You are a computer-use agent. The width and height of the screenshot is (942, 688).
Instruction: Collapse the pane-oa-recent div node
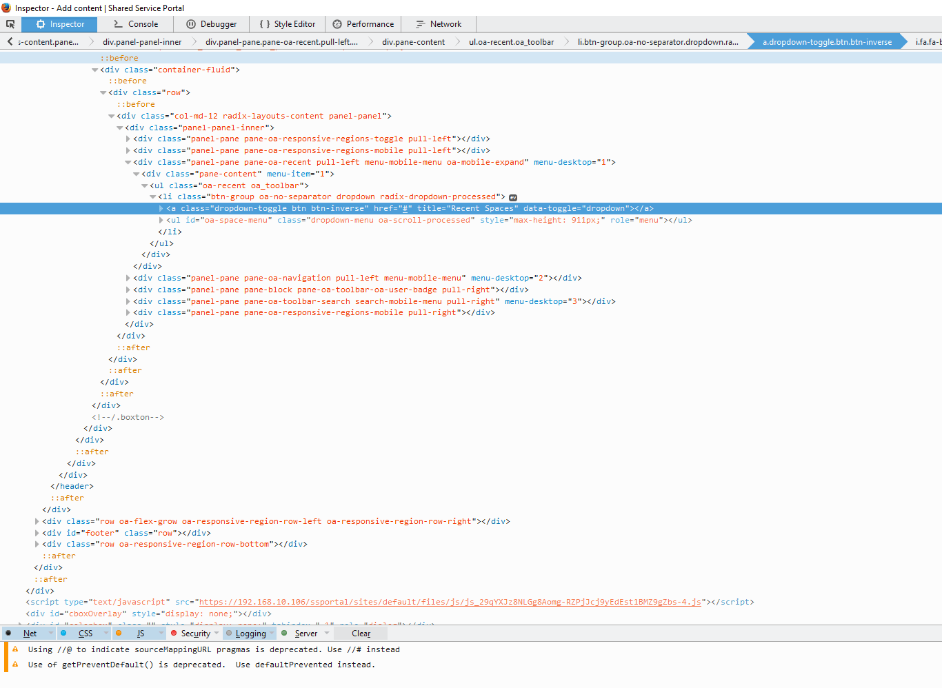(x=128, y=162)
